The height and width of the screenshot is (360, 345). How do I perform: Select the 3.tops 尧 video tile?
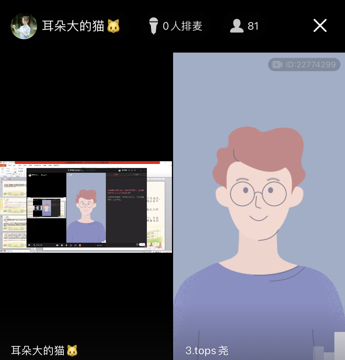259,207
